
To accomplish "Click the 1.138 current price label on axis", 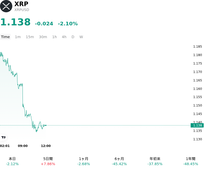I will click(x=197, y=125).
